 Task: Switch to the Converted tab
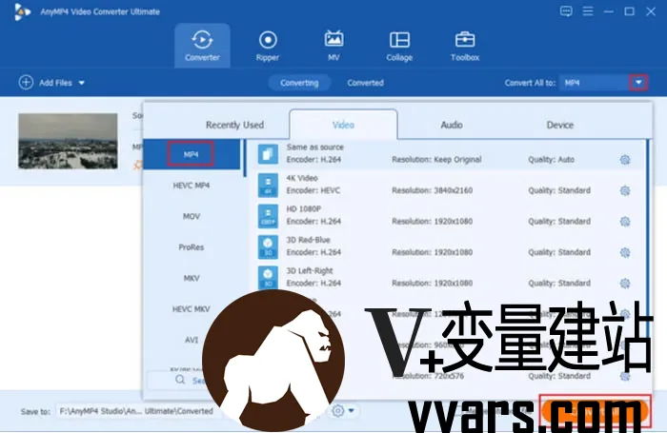(x=365, y=83)
